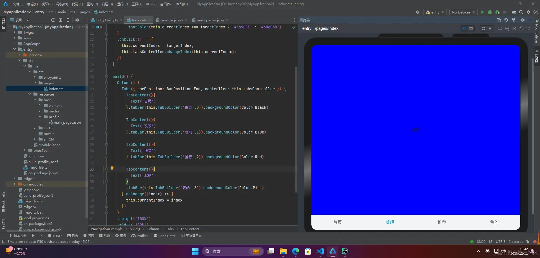The image size is (540, 258).
Task: Click the previewer plug hot-reload icon
Action: point(514,20)
